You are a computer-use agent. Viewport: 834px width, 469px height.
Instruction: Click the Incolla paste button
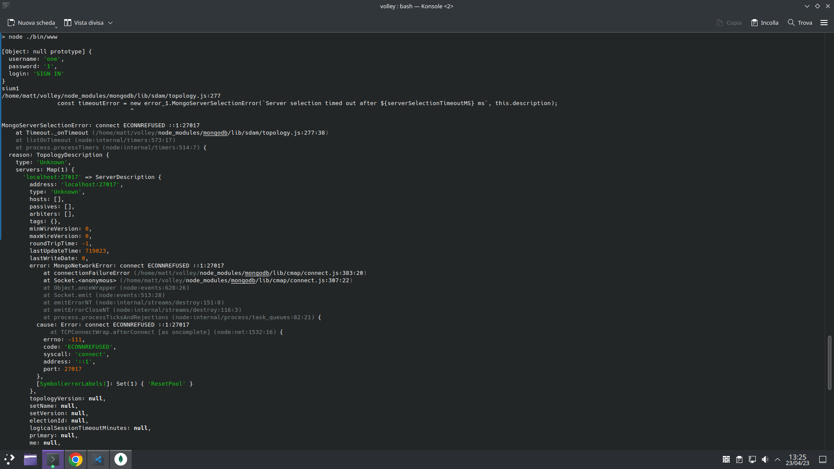(x=764, y=23)
